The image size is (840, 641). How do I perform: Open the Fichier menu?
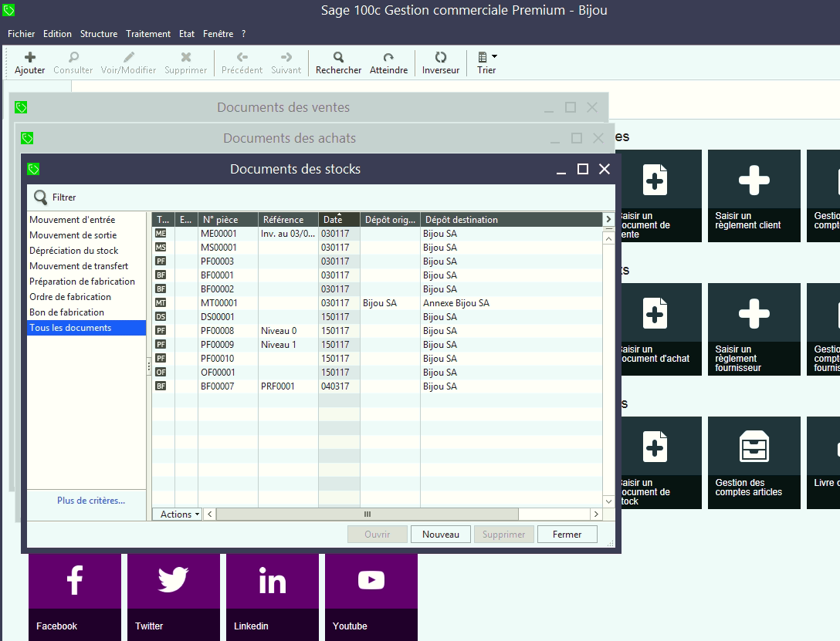(x=22, y=34)
